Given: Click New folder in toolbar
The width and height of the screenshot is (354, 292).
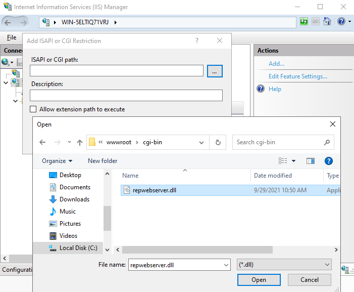Looking at the screenshot, I should coord(103,161).
